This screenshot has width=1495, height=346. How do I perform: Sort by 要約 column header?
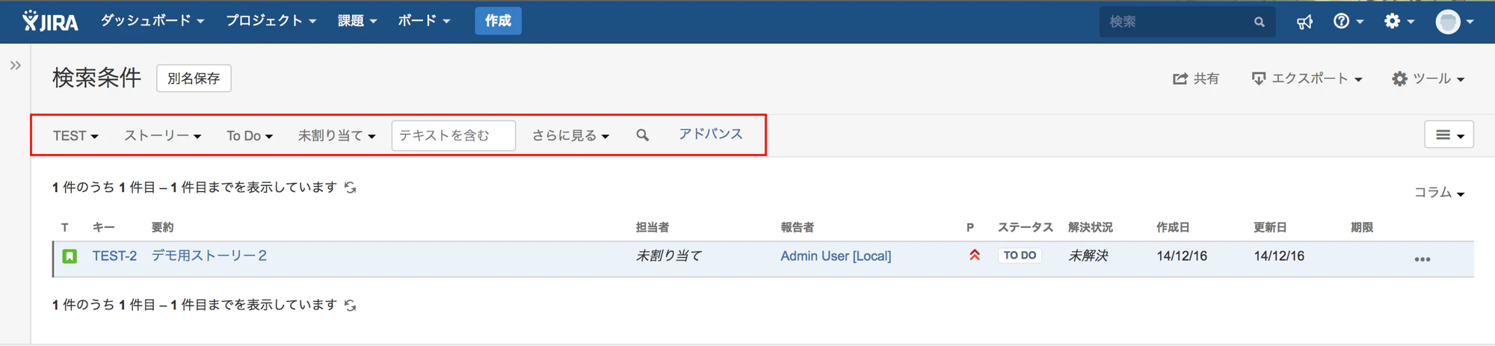[x=162, y=227]
